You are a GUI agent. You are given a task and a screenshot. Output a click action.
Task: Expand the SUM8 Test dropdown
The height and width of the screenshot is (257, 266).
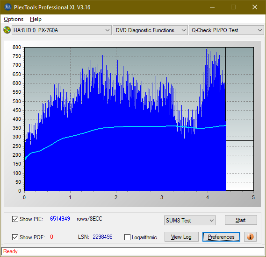coord(190,220)
